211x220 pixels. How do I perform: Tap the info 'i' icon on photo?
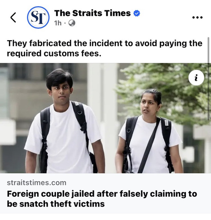(196, 78)
